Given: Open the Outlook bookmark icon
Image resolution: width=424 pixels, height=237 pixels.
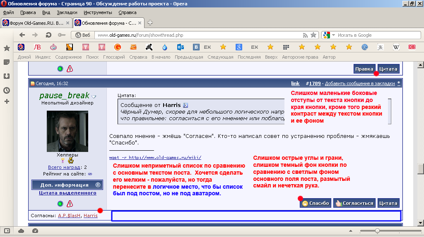Looking at the screenshot, I should [181, 47].
